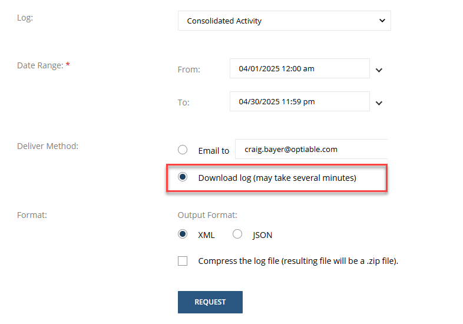
Task: Open the Consolidated Activity log dropdown
Action: [284, 21]
